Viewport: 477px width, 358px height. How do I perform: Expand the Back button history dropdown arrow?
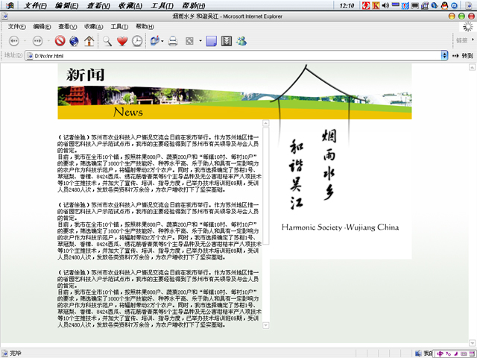25,41
